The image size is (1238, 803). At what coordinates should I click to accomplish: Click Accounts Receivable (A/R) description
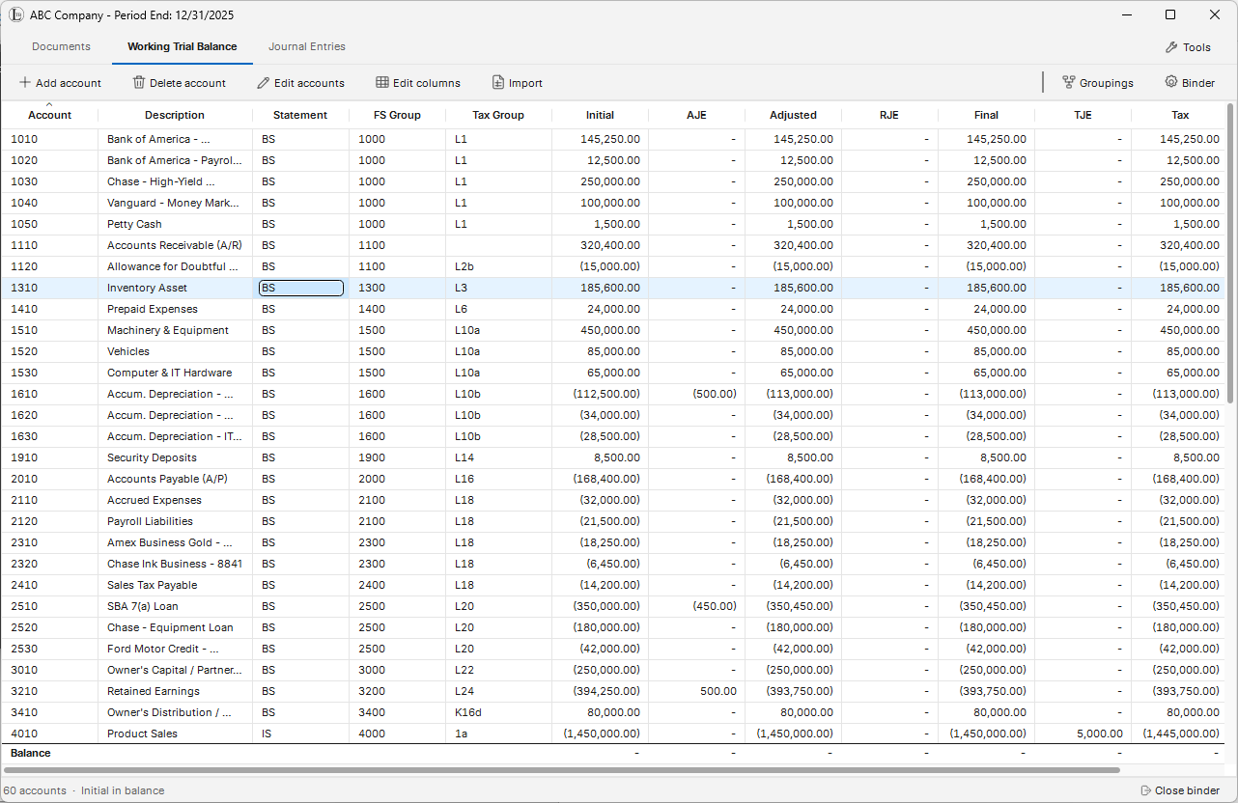point(175,245)
